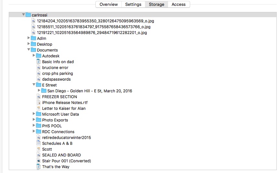This screenshot has height=173, width=279.
Task: Expand the Adlm folder
Action: (x=29, y=38)
